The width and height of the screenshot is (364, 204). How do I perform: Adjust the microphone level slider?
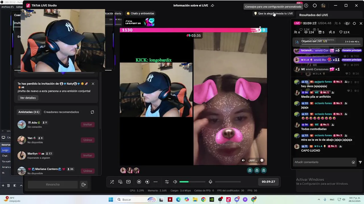coord(228,182)
